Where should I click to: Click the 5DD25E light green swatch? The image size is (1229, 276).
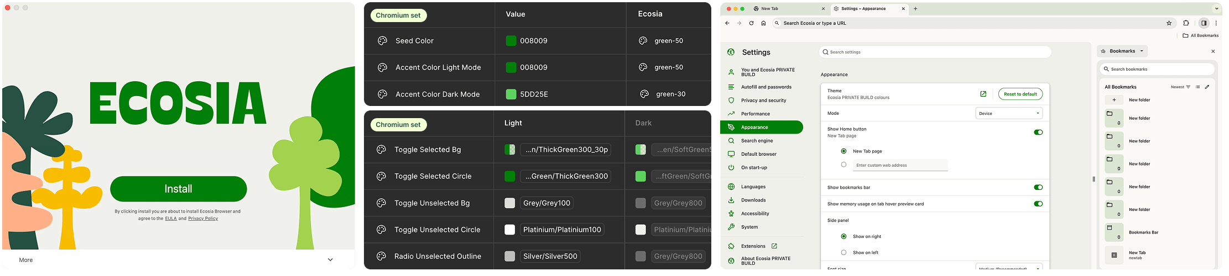pyautogui.click(x=511, y=94)
